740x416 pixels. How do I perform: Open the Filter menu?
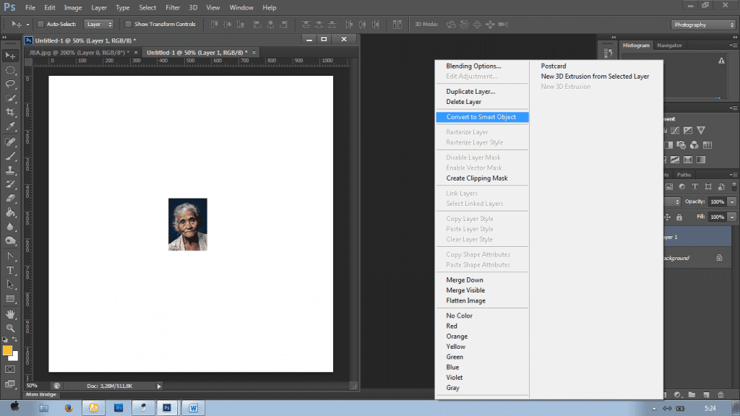pyautogui.click(x=173, y=7)
